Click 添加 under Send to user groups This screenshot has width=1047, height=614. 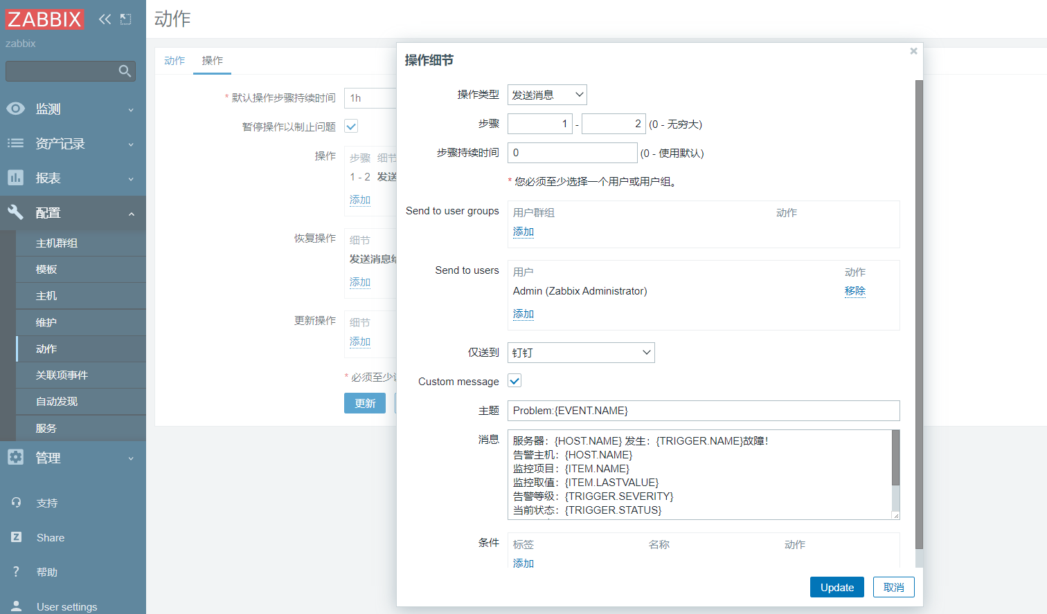(523, 232)
